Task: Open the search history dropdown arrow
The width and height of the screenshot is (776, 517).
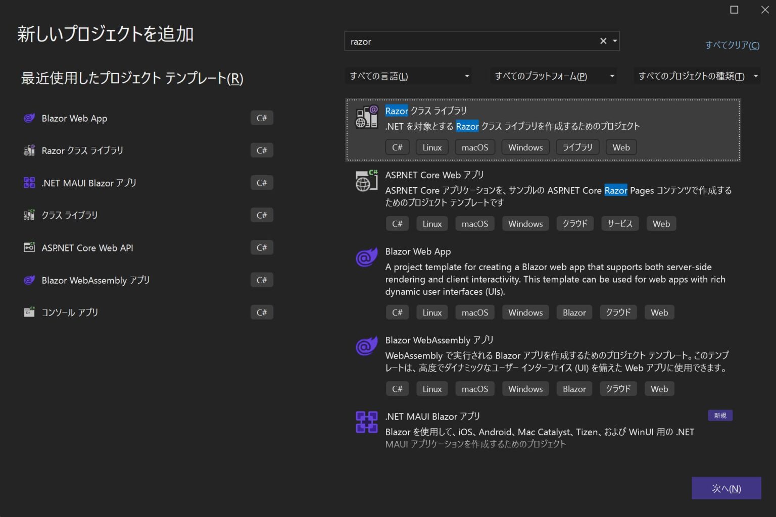Action: tap(614, 41)
